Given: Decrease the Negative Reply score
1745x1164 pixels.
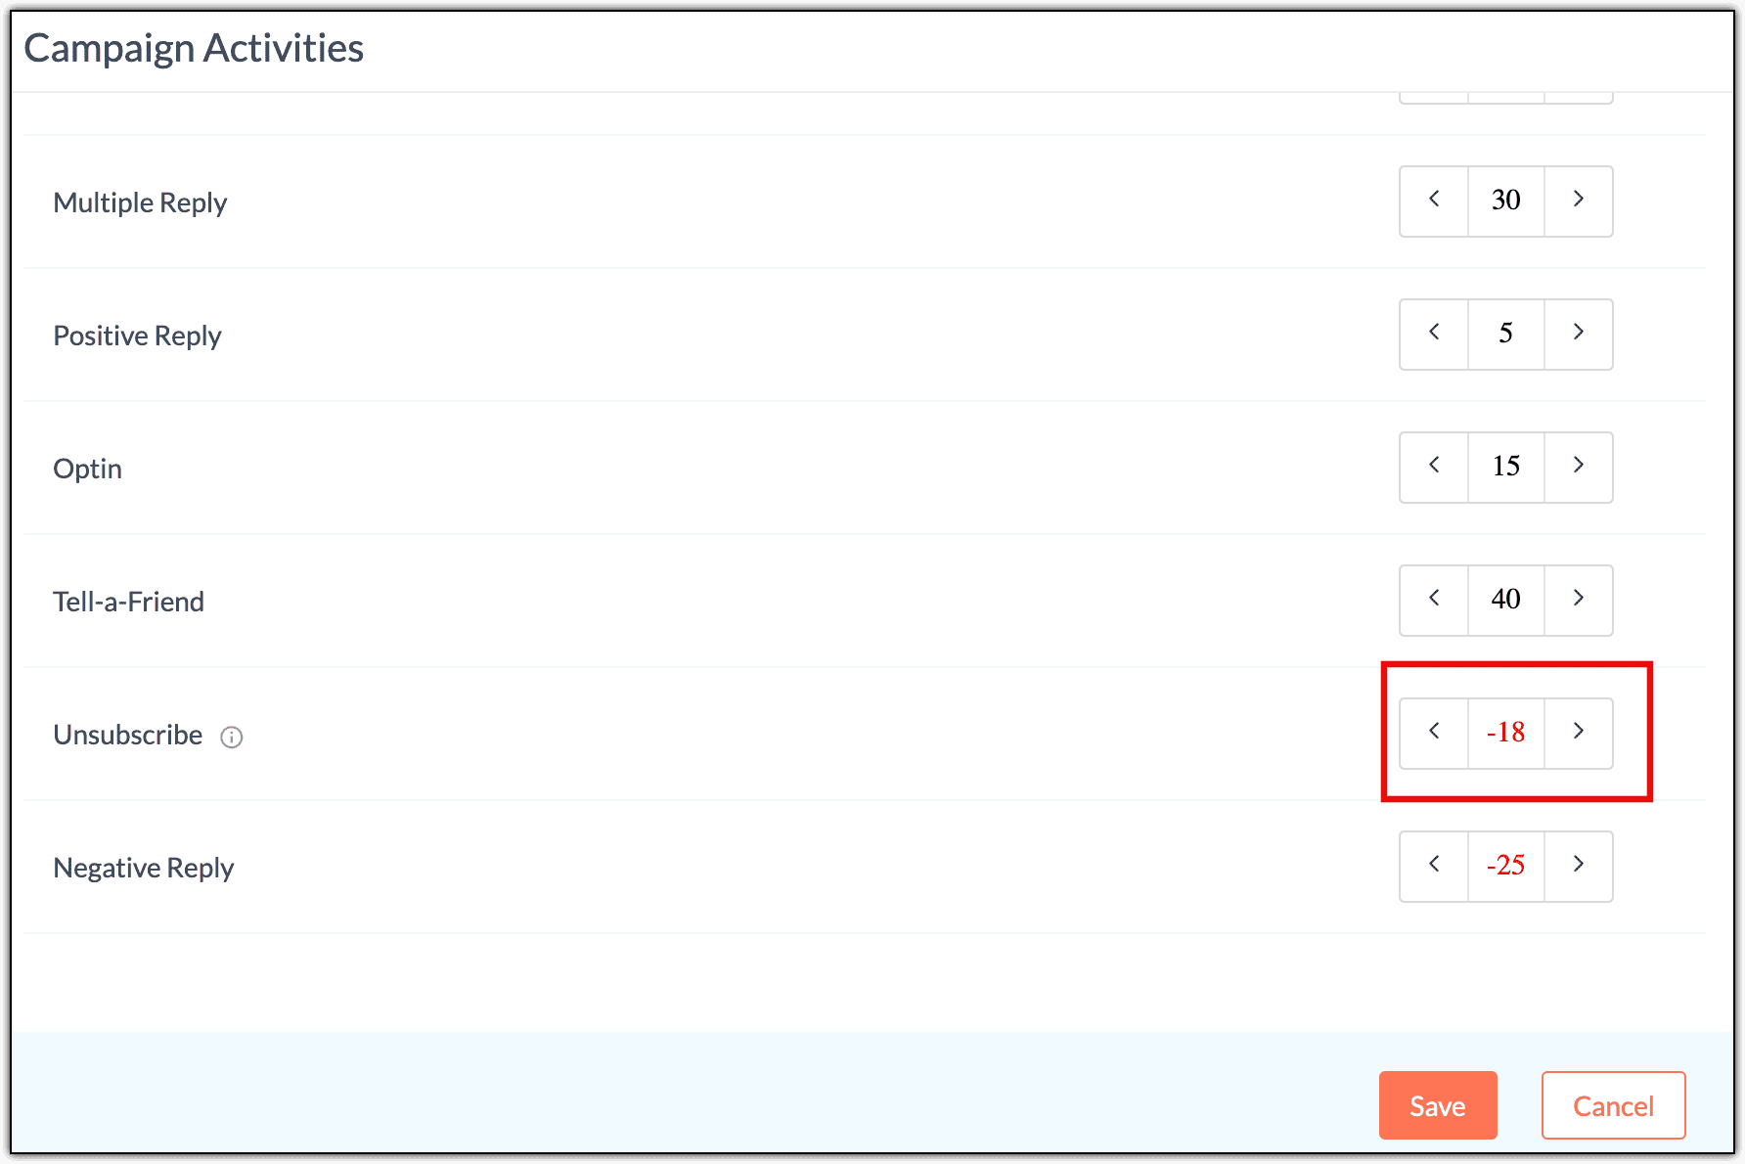Looking at the screenshot, I should [1434, 866].
